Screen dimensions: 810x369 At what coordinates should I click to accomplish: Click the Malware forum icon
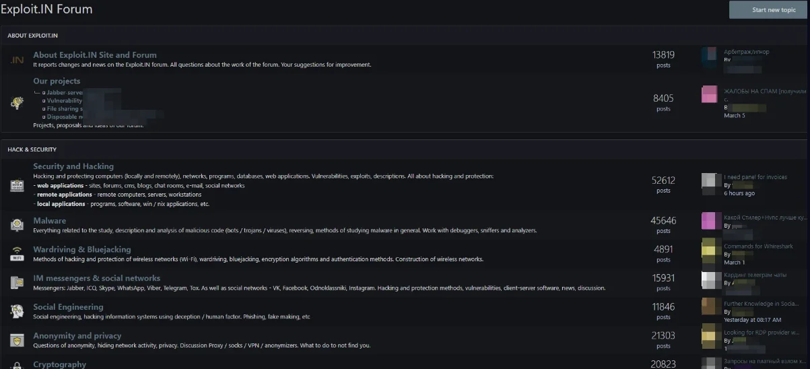(x=17, y=224)
